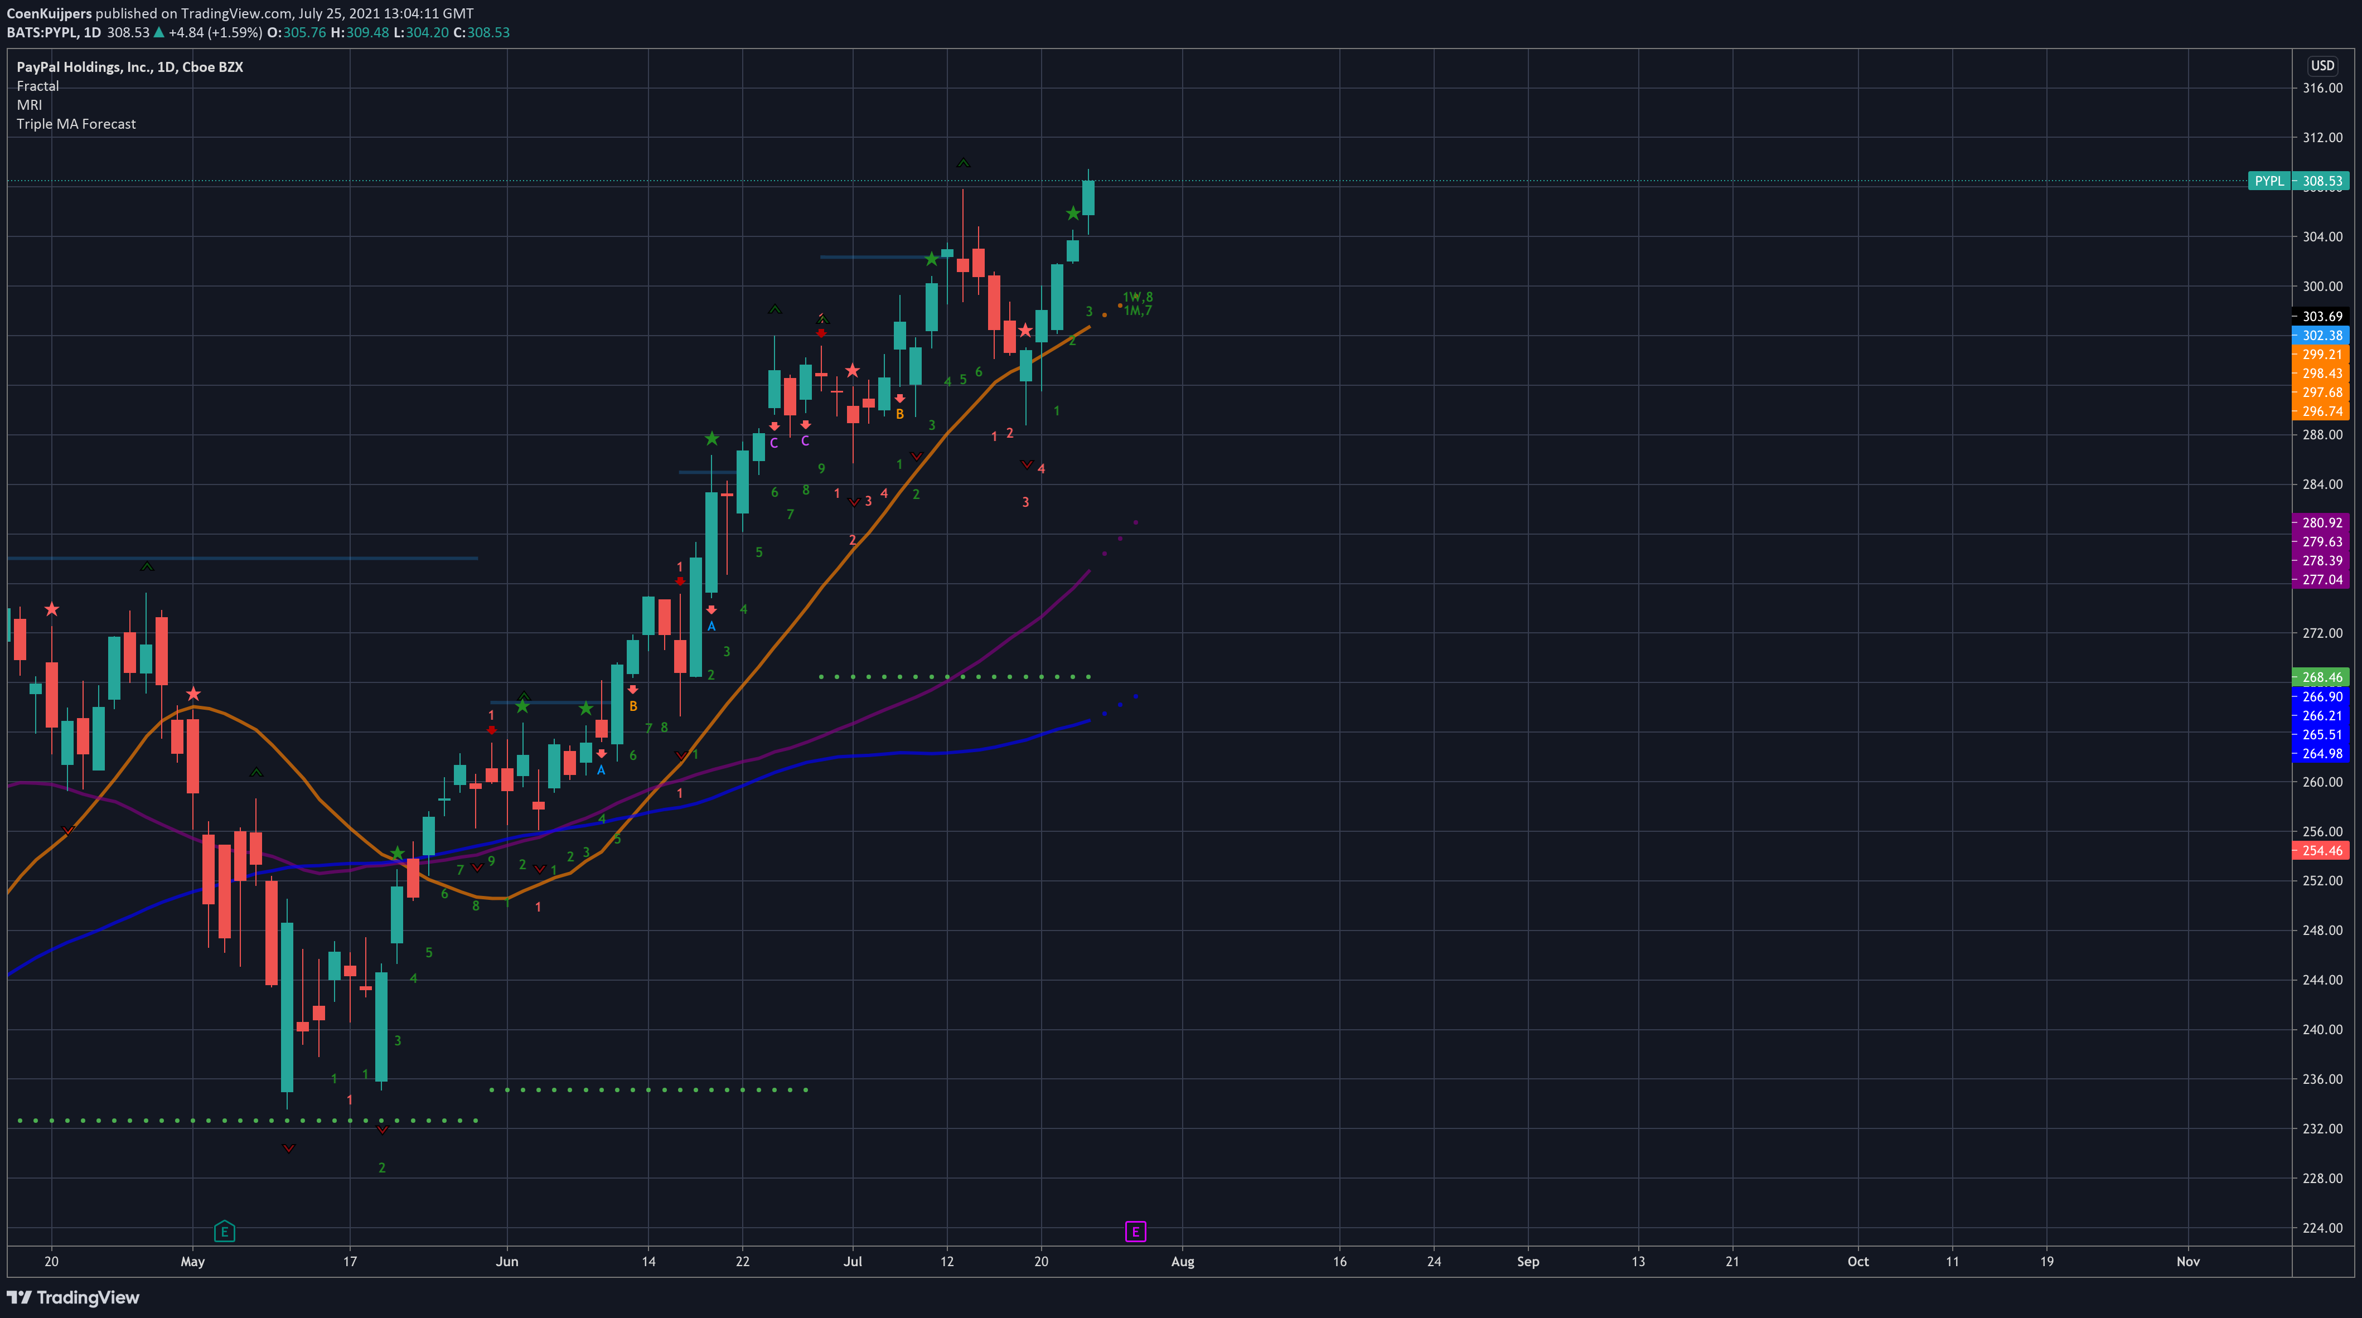The width and height of the screenshot is (2362, 1318).
Task: Click the 266.90 blue price label
Action: (x=2322, y=696)
